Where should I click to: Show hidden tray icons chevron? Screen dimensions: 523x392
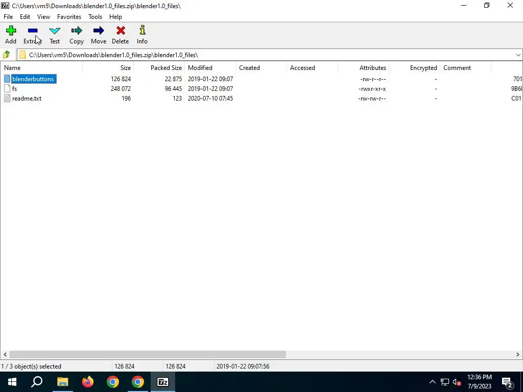[432, 382]
